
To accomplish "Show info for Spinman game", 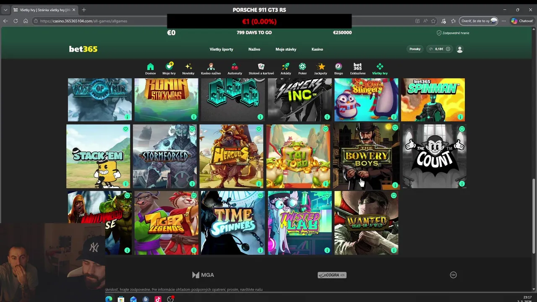I will click(460, 117).
